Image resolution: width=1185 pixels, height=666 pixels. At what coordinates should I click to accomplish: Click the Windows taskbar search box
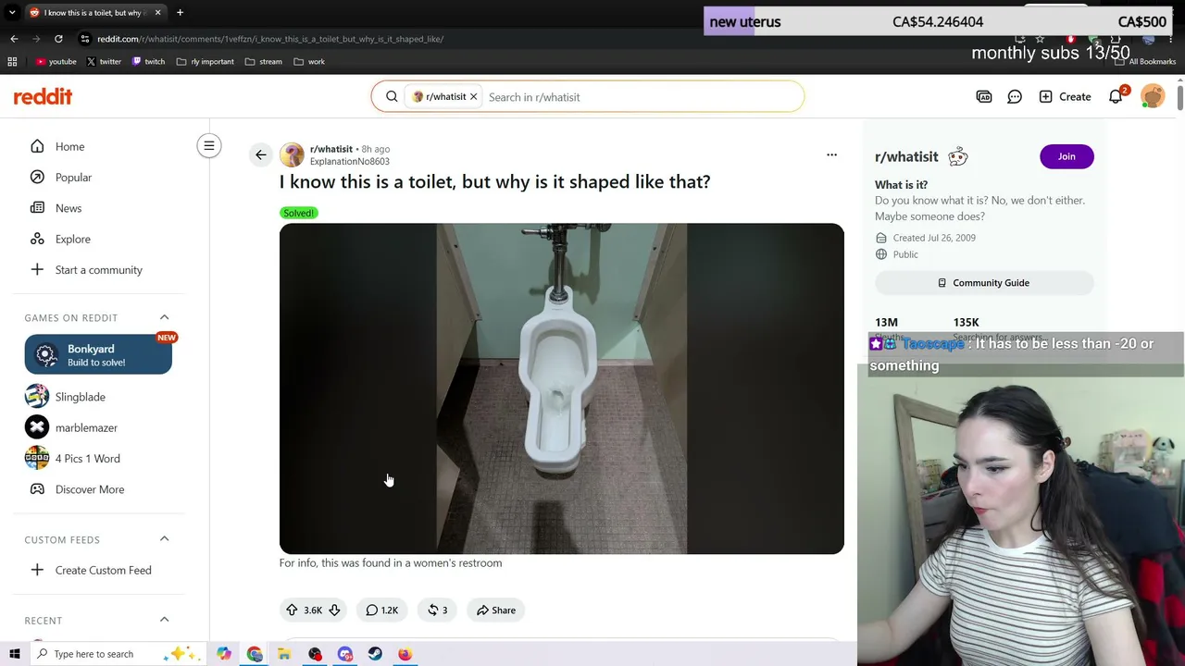tap(118, 654)
